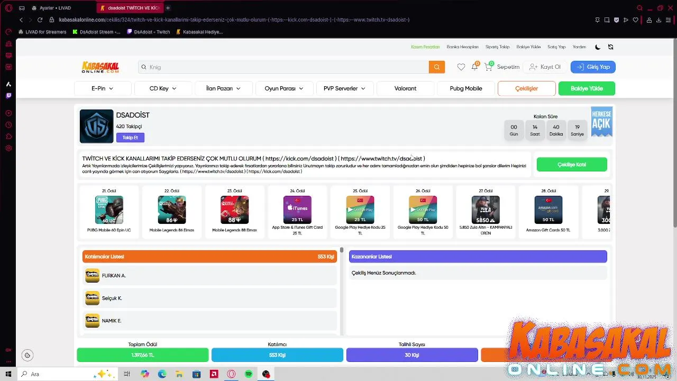Expand the Oyun Parası dropdown
This screenshot has height=381, width=677.
[284, 88]
